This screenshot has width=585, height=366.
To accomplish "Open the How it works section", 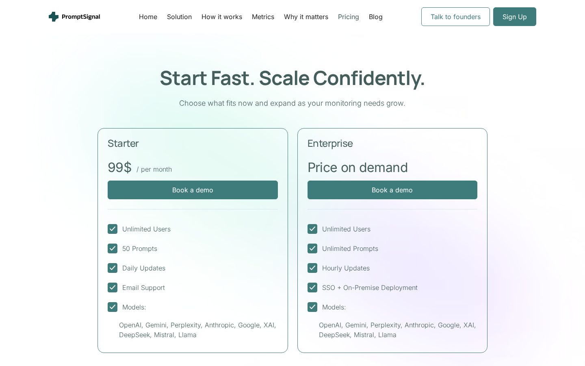I will (x=222, y=17).
